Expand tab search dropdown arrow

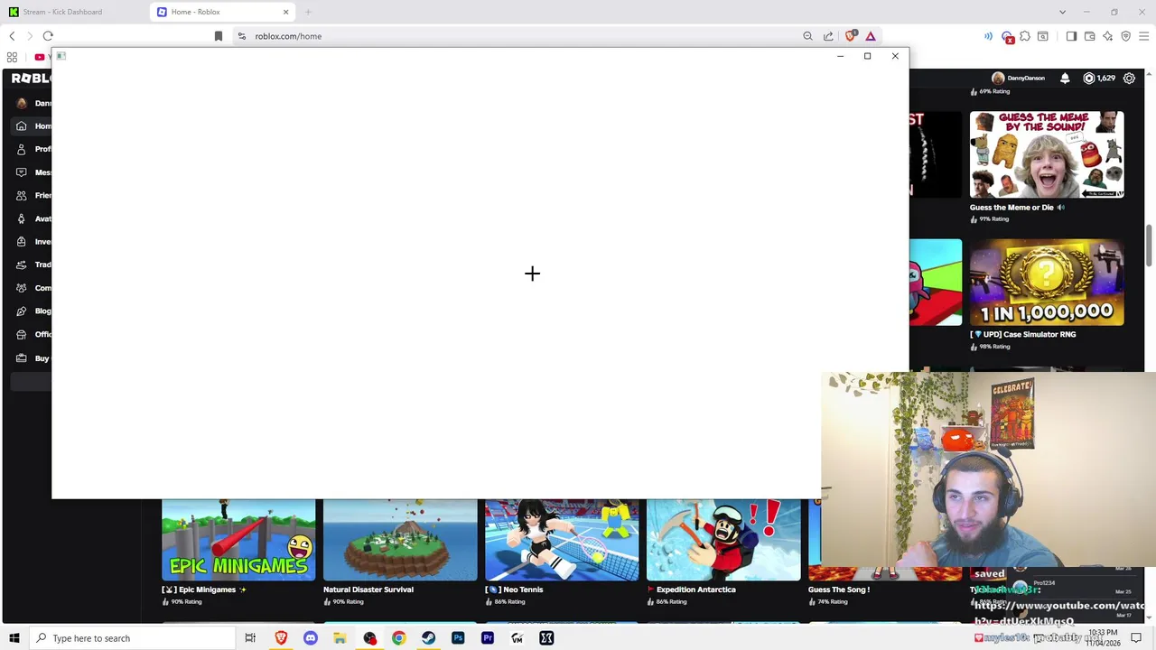tap(1062, 12)
